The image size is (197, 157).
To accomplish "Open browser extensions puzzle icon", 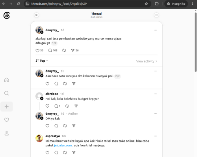I will 157,4.
